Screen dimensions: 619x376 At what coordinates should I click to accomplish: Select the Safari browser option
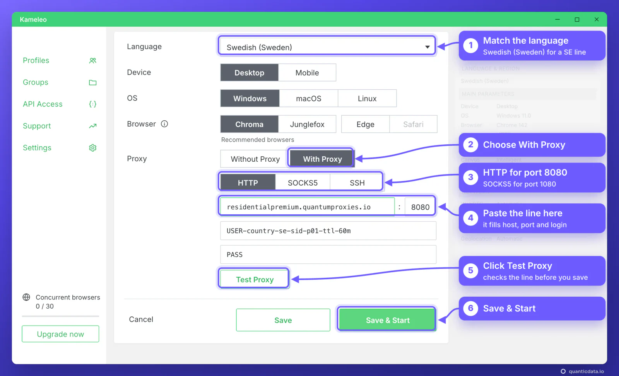click(x=413, y=124)
